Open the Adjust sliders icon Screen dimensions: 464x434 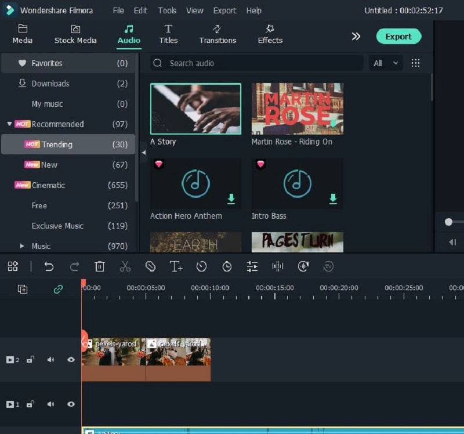(x=252, y=266)
